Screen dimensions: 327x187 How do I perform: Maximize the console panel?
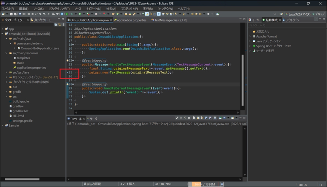[x=245, y=118]
